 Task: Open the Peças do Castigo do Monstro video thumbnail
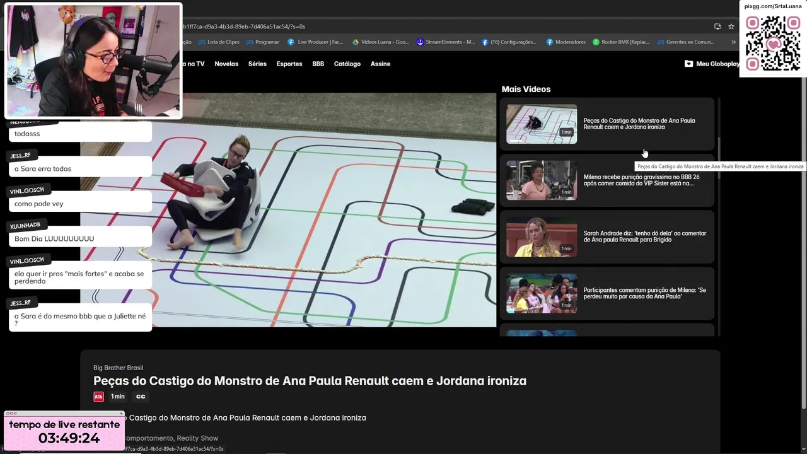pos(542,124)
